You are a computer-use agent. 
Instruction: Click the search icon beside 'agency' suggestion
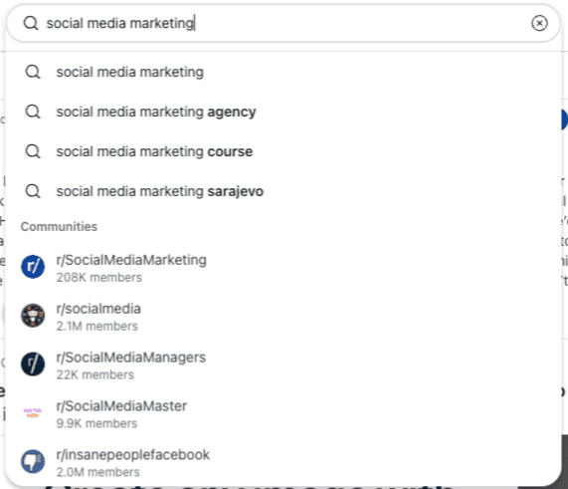(33, 112)
